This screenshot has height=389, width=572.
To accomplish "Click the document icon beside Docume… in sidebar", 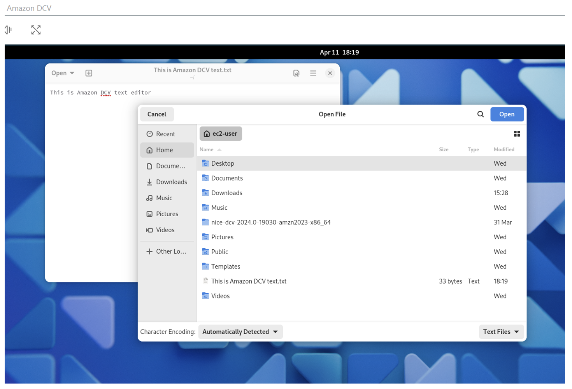I will click(x=149, y=166).
